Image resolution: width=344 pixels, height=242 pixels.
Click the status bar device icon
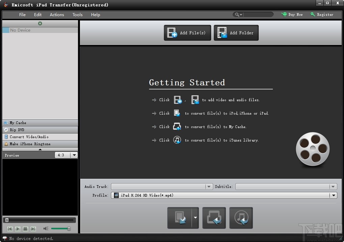point(5,238)
